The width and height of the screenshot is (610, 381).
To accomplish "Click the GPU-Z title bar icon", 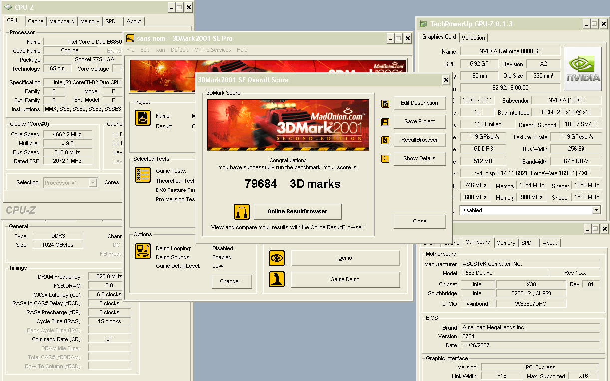I will [423, 24].
